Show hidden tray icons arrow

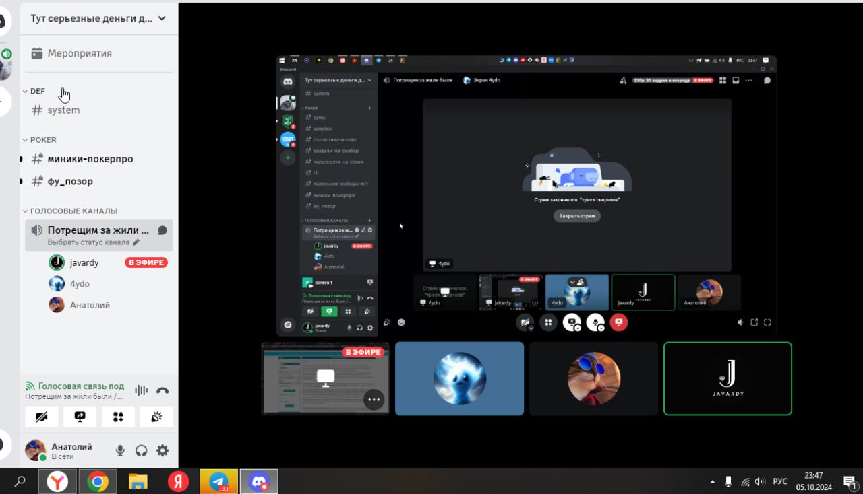point(713,482)
